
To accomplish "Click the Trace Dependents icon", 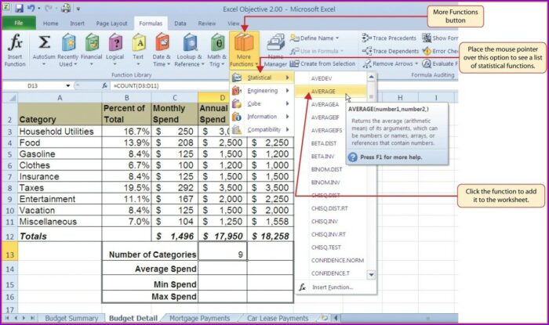I will pyautogui.click(x=366, y=51).
